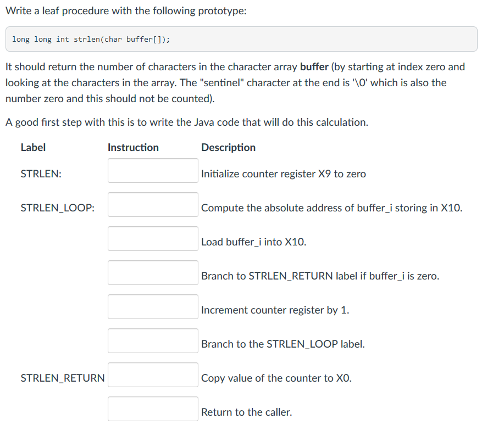Click the 'Compute the absolute address' description text
The image size is (482, 436).
pos(331,208)
